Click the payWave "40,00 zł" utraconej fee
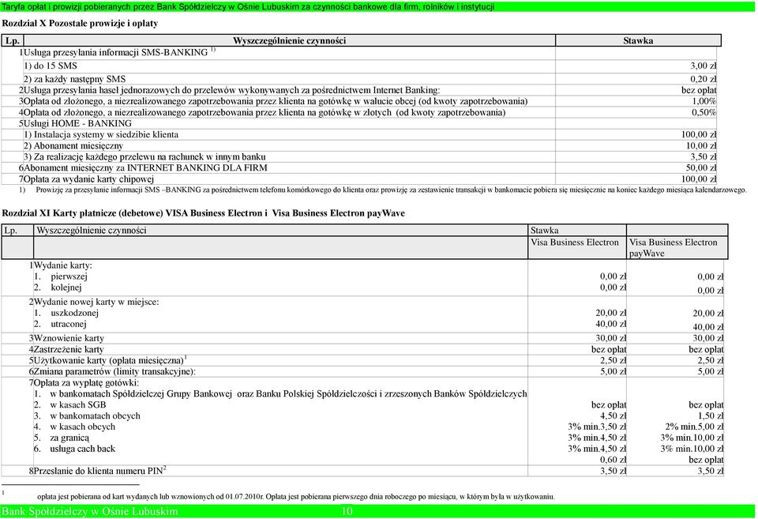758x519 pixels. click(707, 327)
